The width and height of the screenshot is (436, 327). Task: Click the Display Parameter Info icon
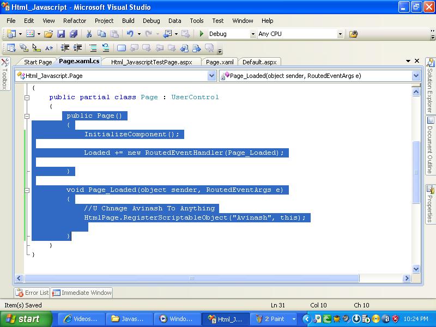(x=24, y=48)
